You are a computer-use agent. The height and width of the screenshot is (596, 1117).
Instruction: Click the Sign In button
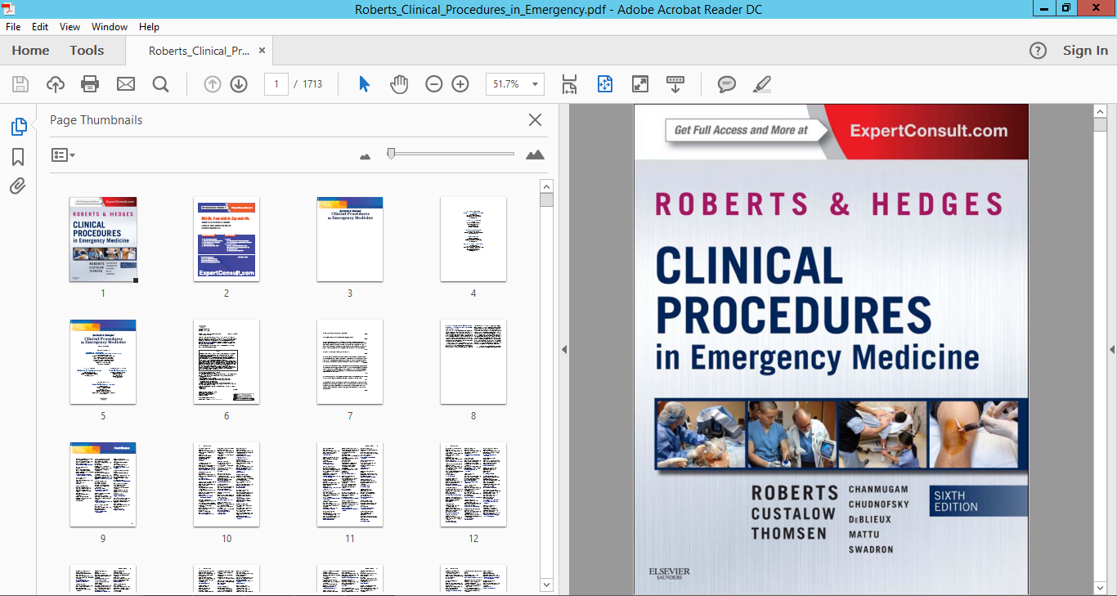tap(1085, 51)
